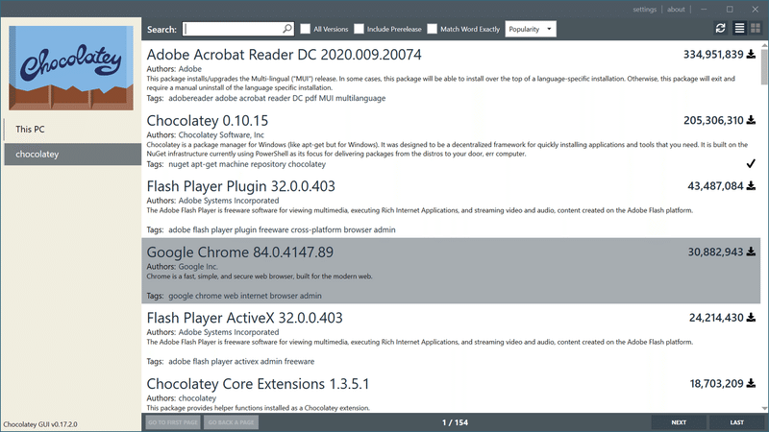
Task: Select the chocolatey source in sidebar
Action: pyautogui.click(x=73, y=155)
